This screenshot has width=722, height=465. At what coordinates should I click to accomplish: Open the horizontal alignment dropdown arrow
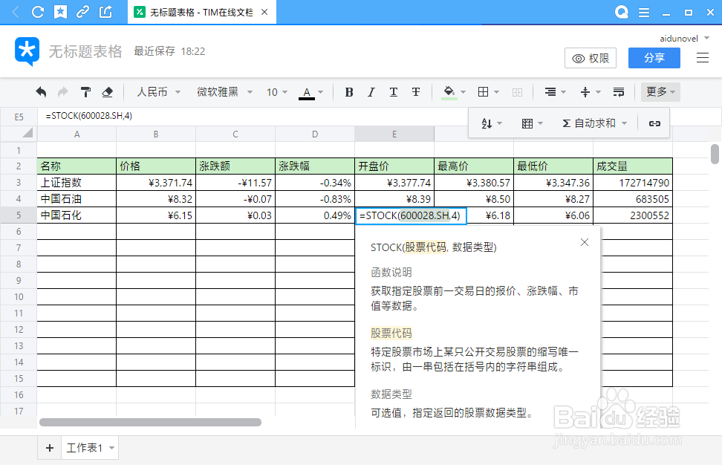point(564,92)
